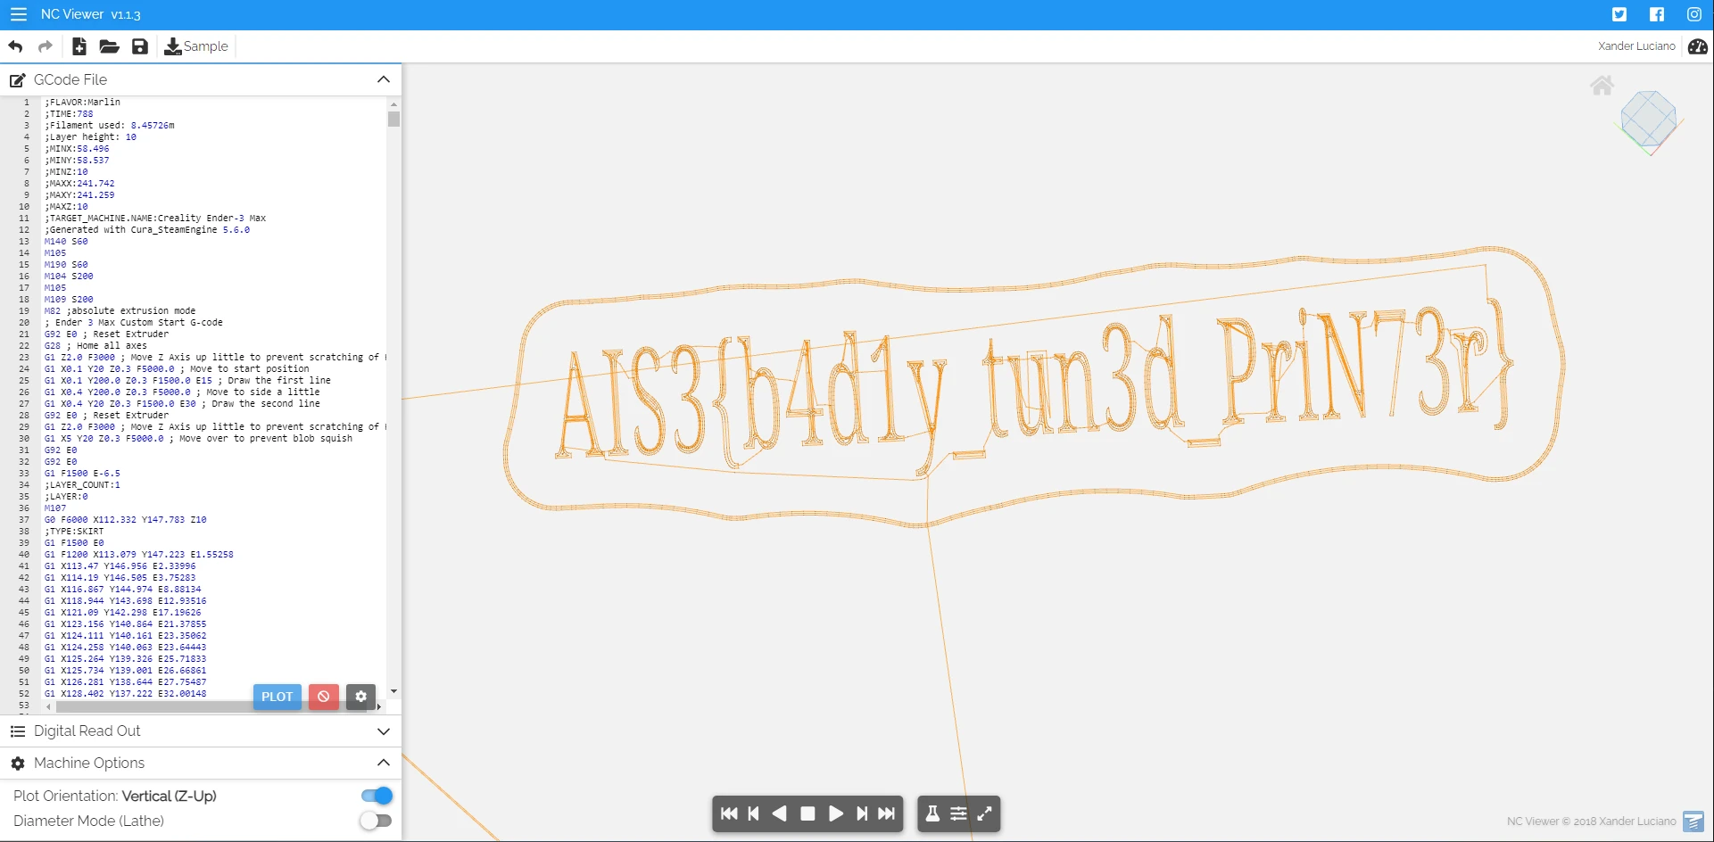Open a file with folder icon

pyautogui.click(x=109, y=46)
